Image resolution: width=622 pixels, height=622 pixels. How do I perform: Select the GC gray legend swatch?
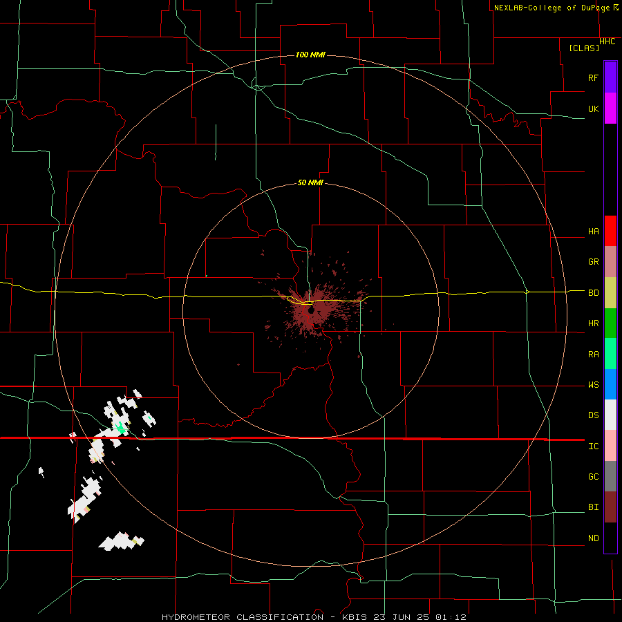(610, 476)
